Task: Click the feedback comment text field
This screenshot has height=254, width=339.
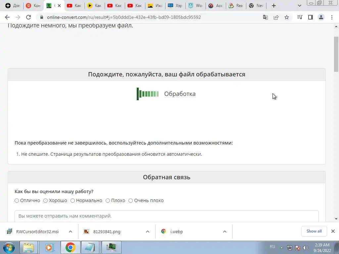Action: [167, 216]
